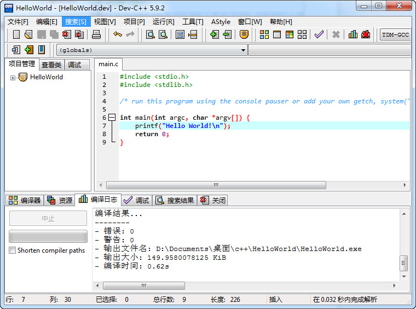Click the Find magnifier icon
Screen dimensions: 416x309
151,34
